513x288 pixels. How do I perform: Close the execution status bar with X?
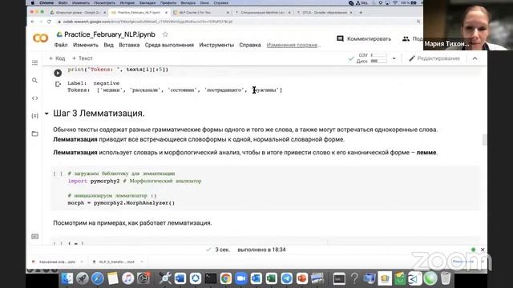click(x=483, y=250)
